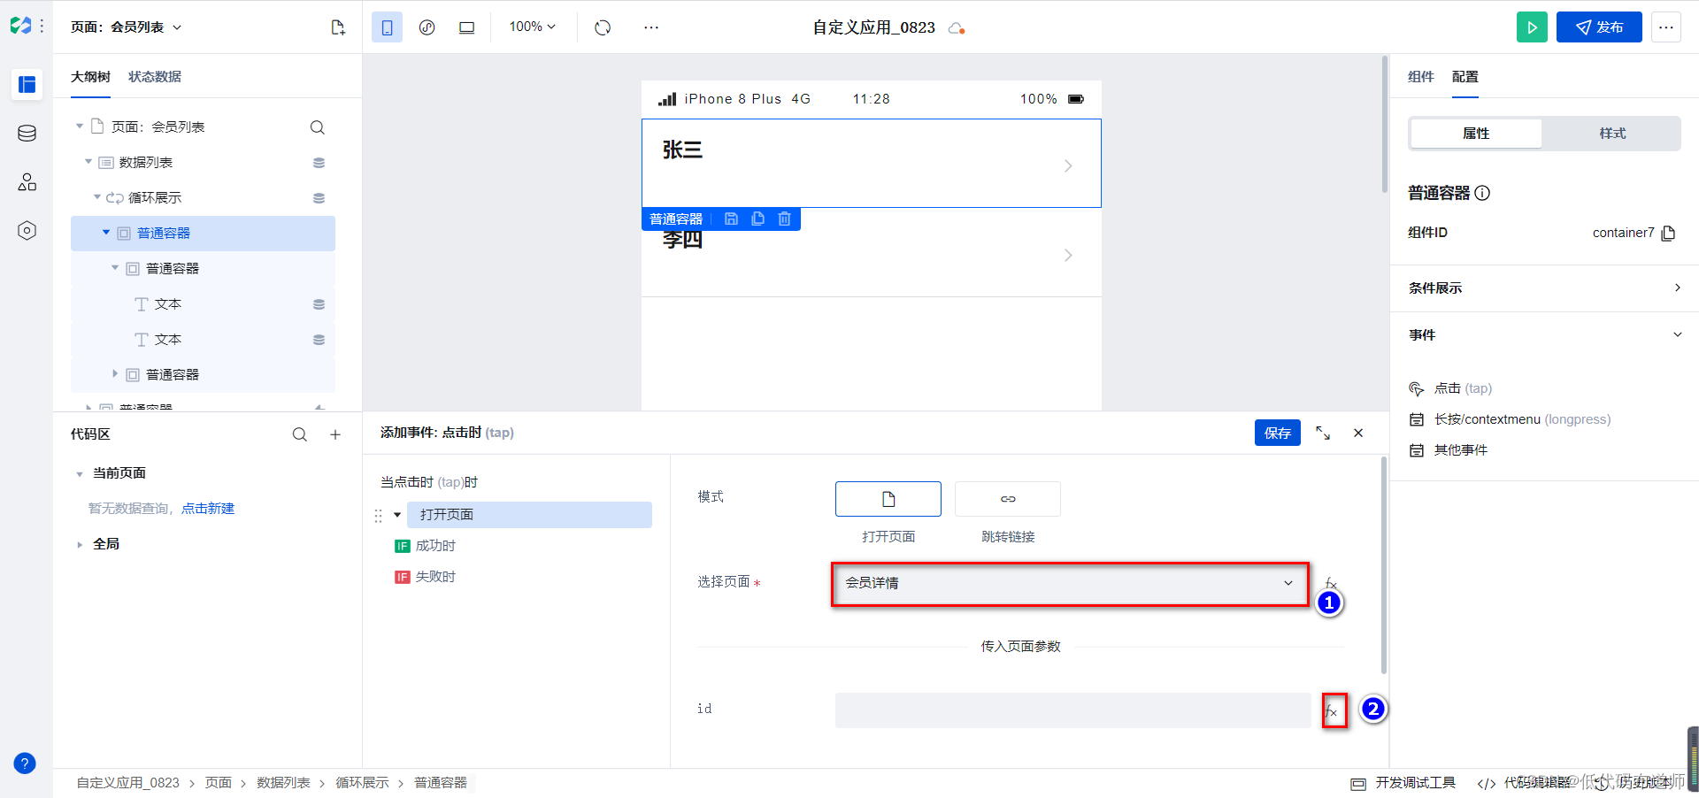1699x798 pixels.
Task: Click the fx icon beside id parameter
Action: pyautogui.click(x=1334, y=710)
